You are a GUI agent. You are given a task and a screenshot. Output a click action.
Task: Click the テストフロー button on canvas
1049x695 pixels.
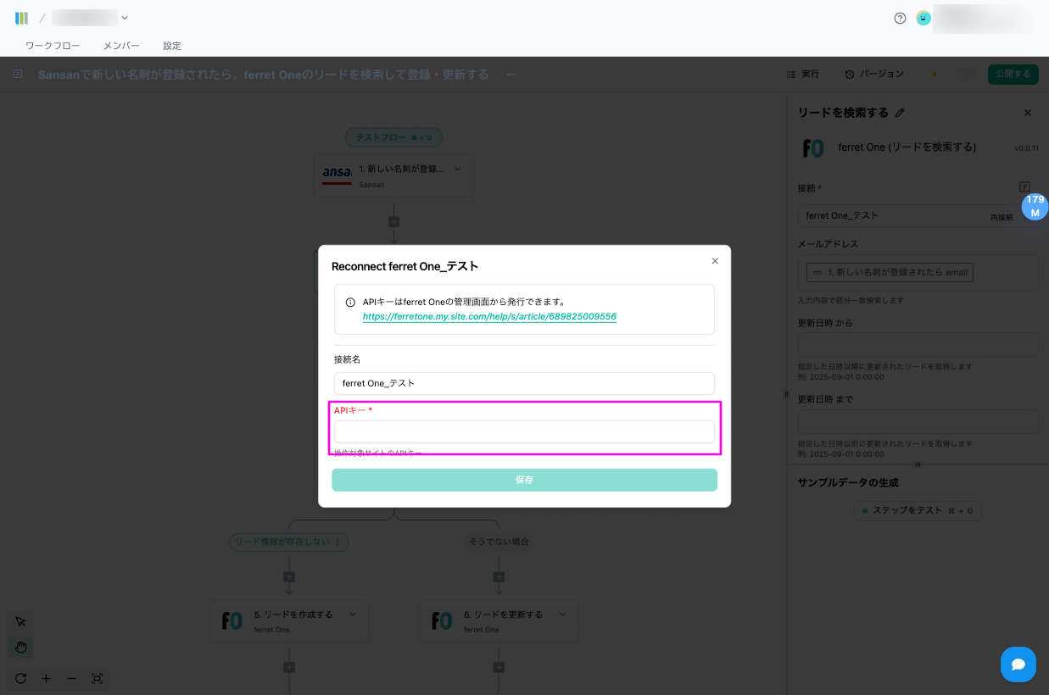click(x=393, y=137)
